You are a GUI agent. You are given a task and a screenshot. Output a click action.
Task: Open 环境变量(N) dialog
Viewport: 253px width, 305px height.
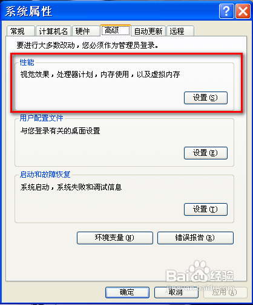click(x=115, y=238)
